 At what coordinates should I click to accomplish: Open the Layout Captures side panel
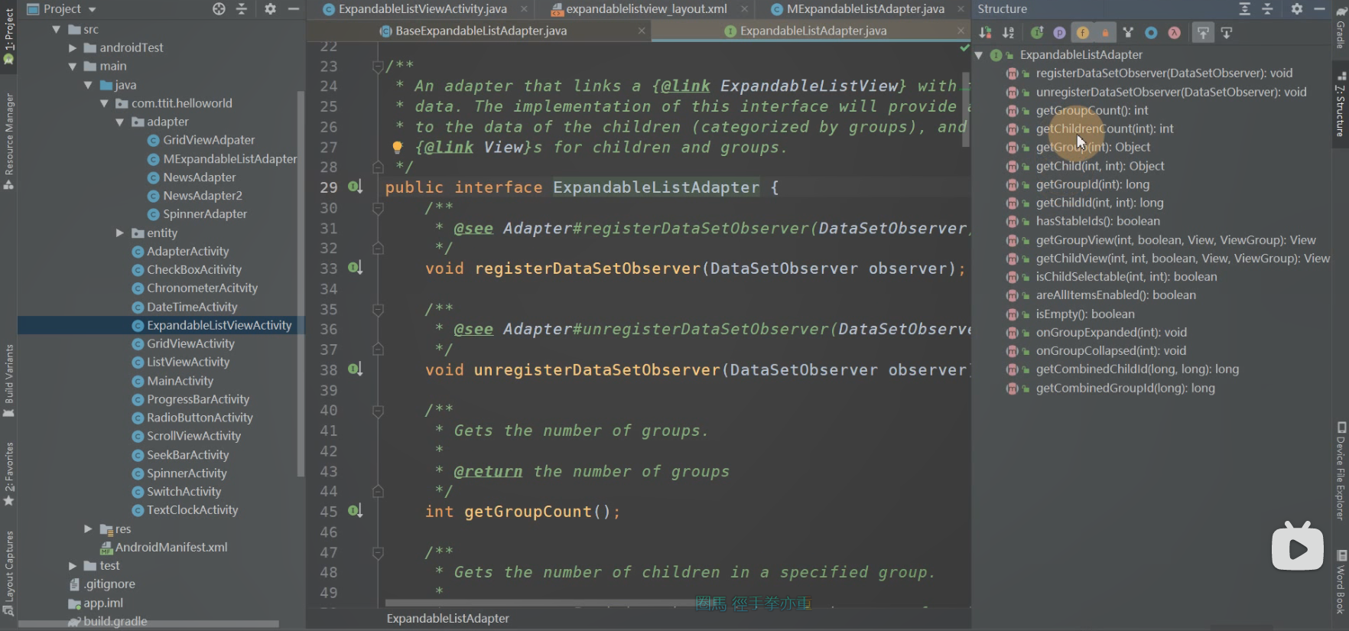[8, 574]
